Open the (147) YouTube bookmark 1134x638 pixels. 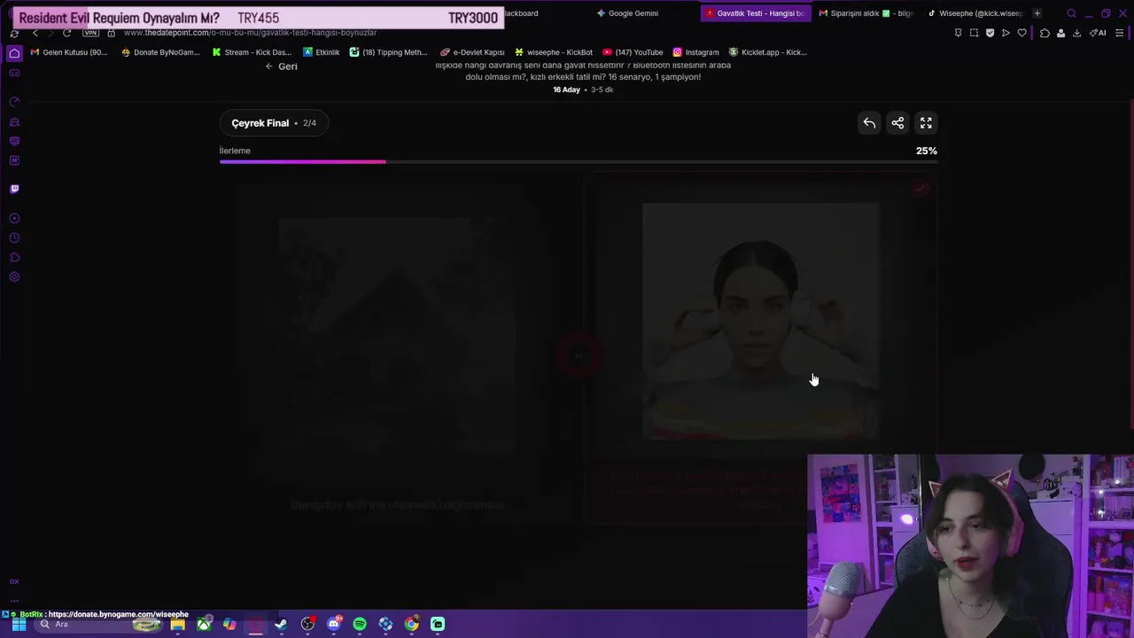[x=633, y=52]
